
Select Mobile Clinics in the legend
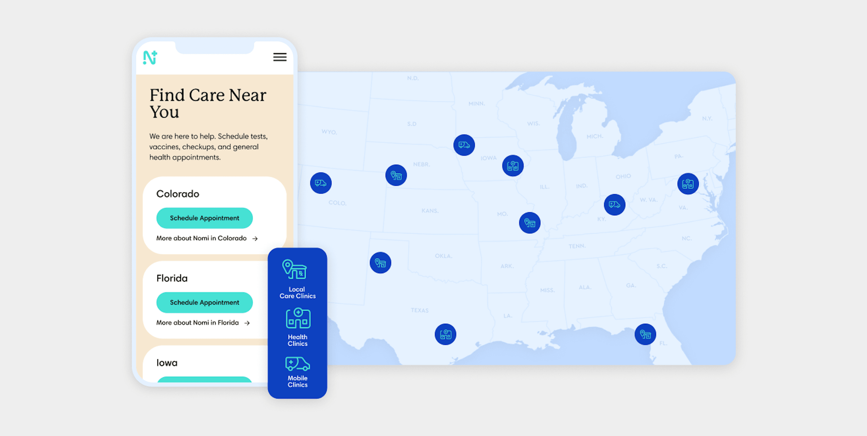(x=297, y=372)
